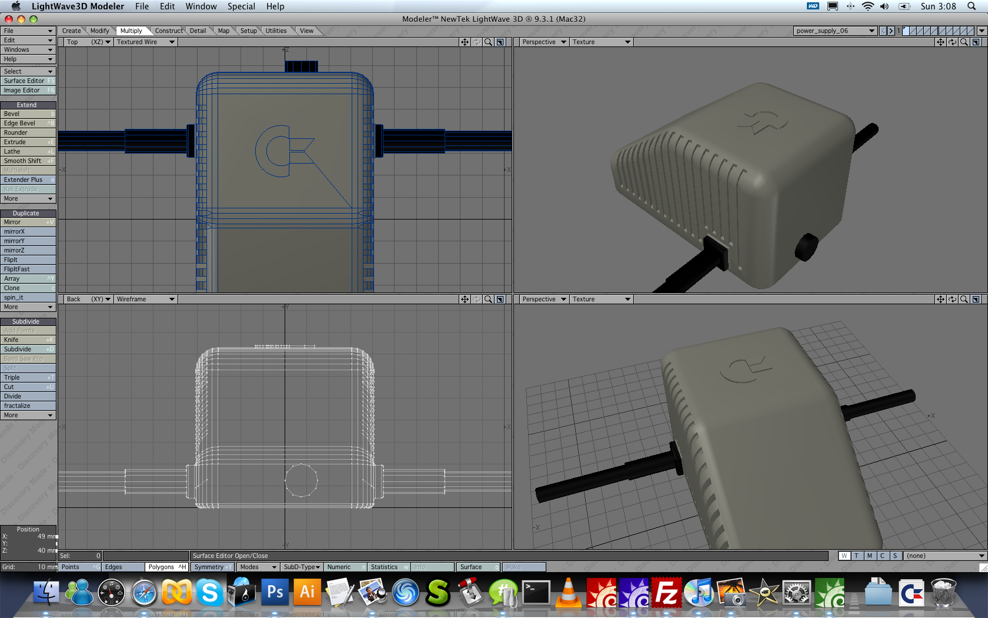Open Terminal from the dock

[536, 592]
